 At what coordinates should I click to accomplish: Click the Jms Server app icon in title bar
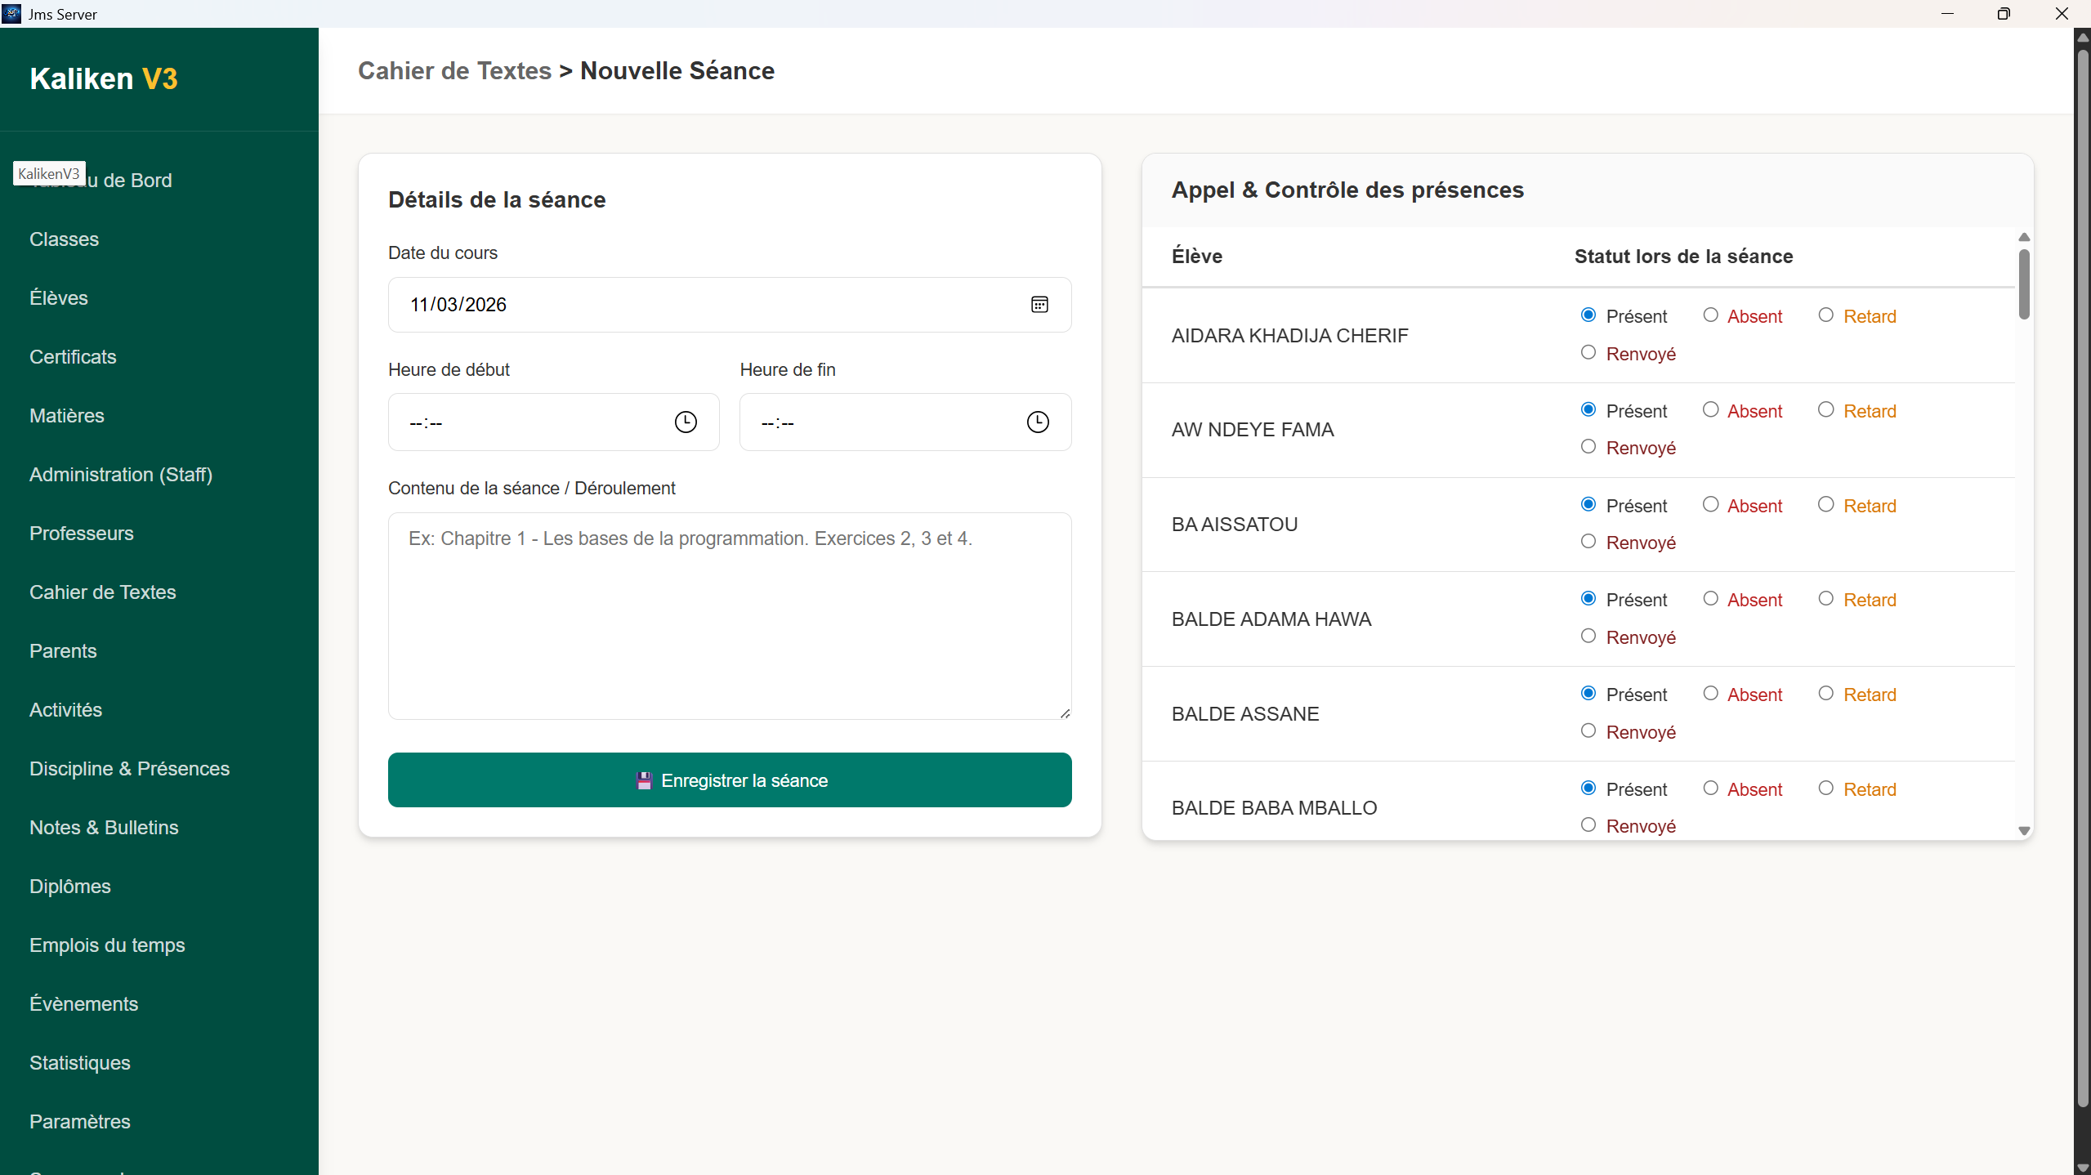11,13
